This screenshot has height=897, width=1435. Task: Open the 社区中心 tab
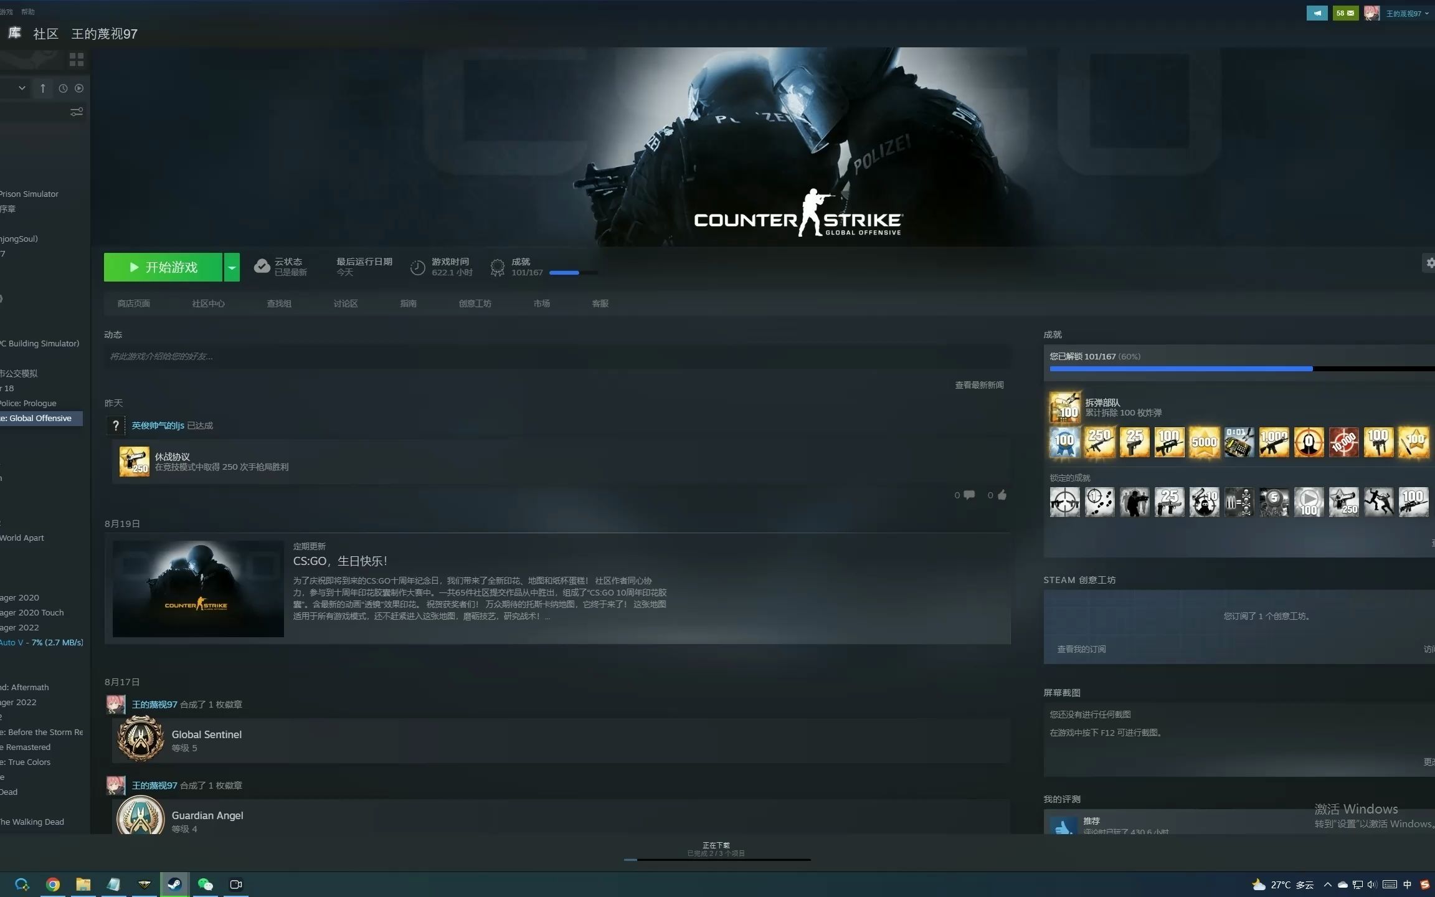pyautogui.click(x=208, y=303)
